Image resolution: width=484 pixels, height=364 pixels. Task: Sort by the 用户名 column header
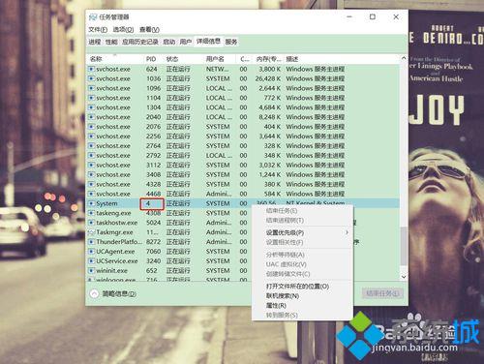pos(215,59)
